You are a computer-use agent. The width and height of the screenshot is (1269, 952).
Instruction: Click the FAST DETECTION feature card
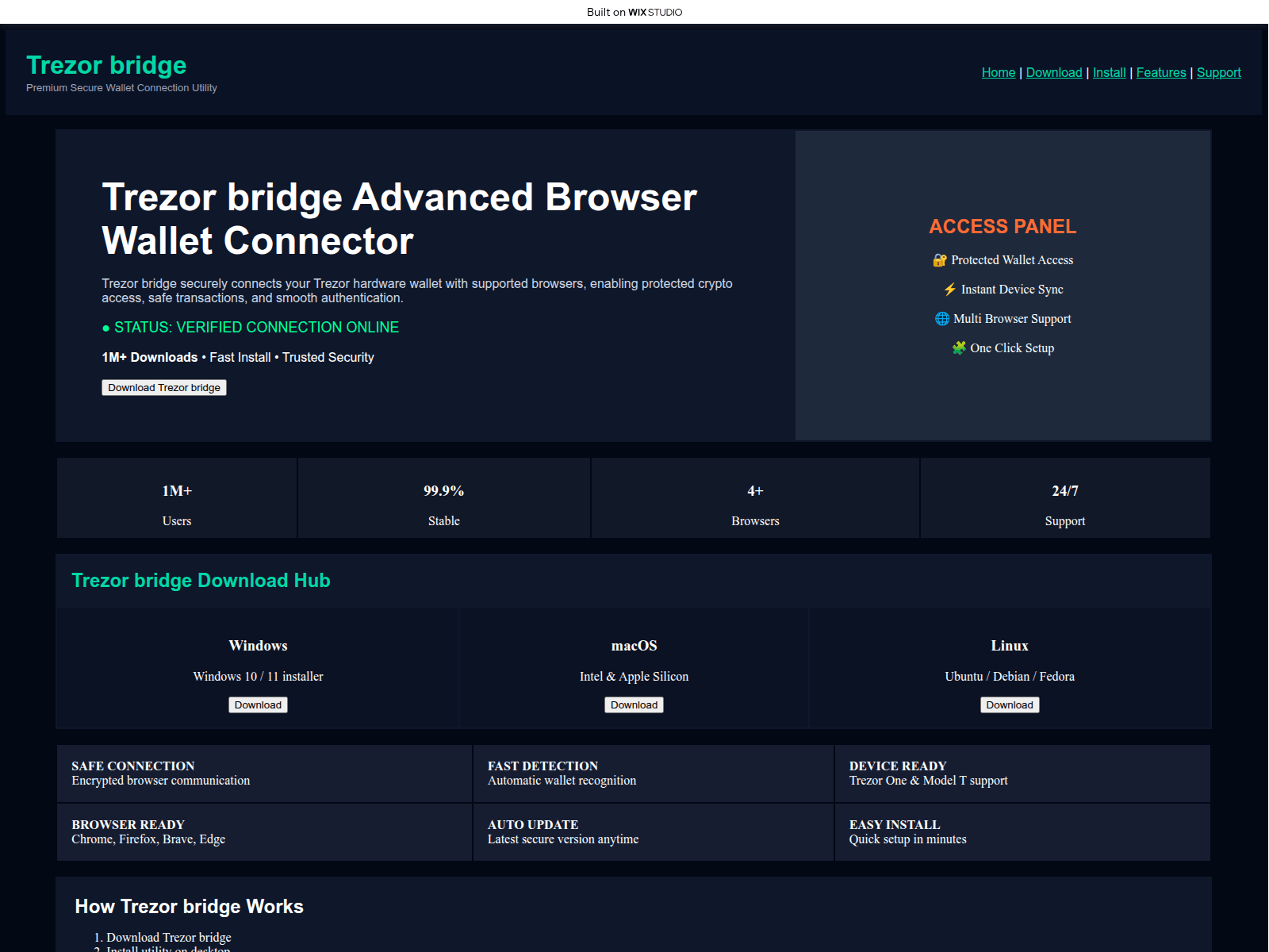coord(654,773)
